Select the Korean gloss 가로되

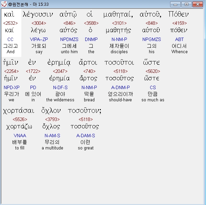(x=39, y=46)
